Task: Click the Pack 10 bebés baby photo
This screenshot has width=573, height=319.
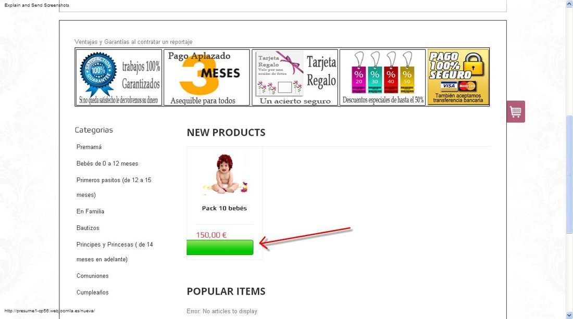Action: click(x=225, y=174)
